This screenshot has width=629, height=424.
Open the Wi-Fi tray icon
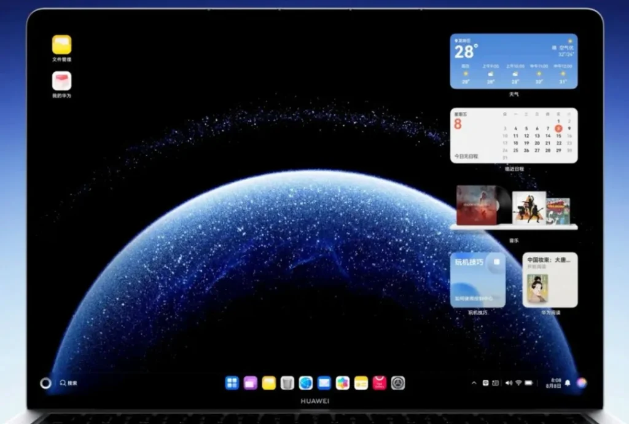[x=518, y=383]
